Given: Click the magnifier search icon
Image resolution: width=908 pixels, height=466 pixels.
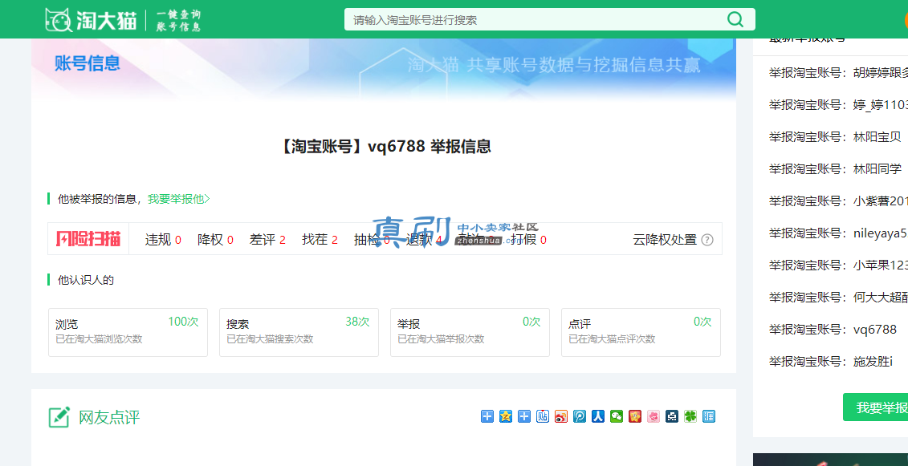Looking at the screenshot, I should coord(735,19).
